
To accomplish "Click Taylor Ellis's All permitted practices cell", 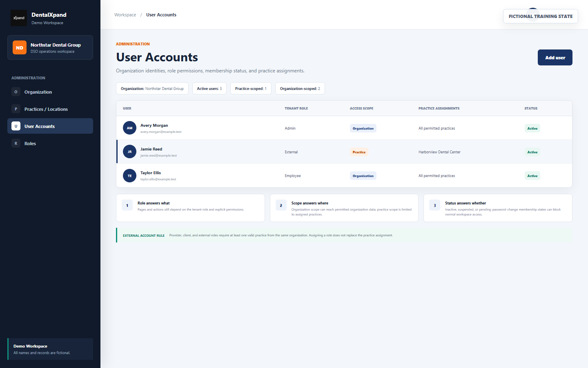I will tap(437, 176).
